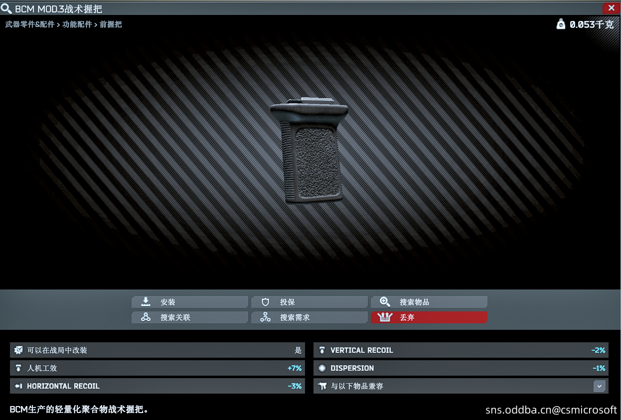The image size is (621, 420).
Task: Click the -3% horizontal recoil value
Action: point(295,386)
